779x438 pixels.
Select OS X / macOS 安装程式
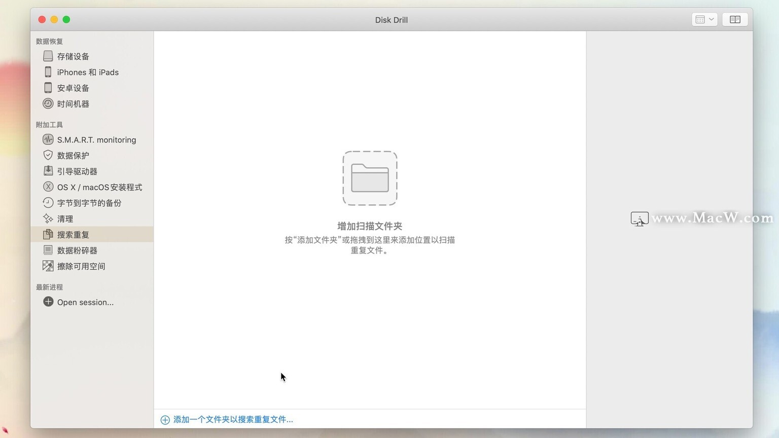tap(92, 187)
